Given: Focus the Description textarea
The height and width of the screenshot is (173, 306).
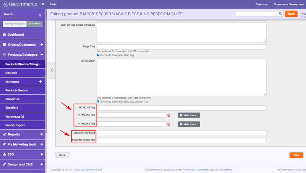Looking at the screenshot, I should click(182, 78).
